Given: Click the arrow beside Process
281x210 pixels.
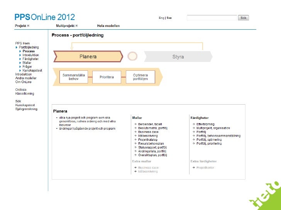Looking at the screenshot, I should point(20,51).
